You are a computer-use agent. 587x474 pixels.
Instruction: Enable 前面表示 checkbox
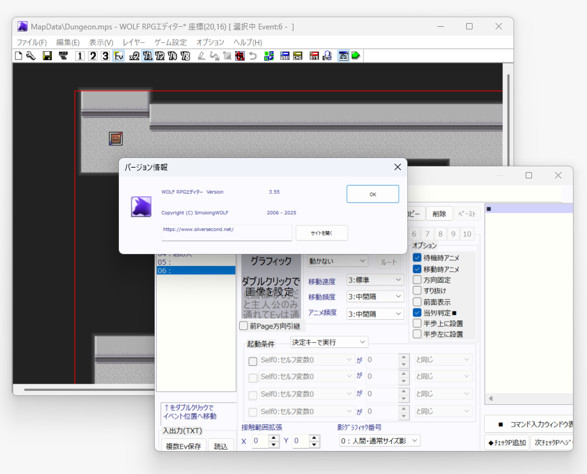(417, 302)
